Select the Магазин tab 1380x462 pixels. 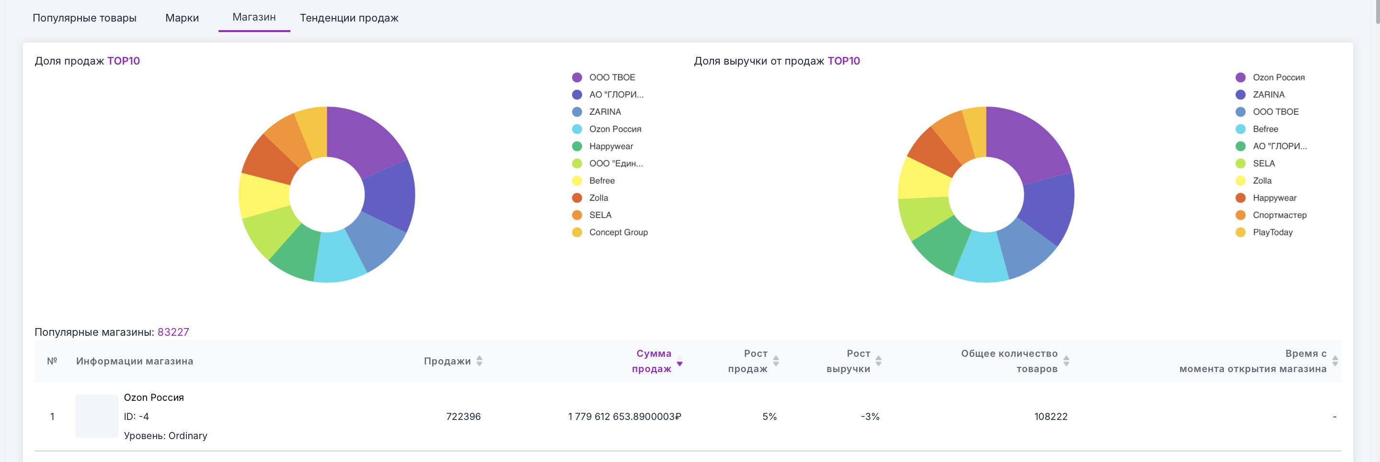click(x=254, y=17)
